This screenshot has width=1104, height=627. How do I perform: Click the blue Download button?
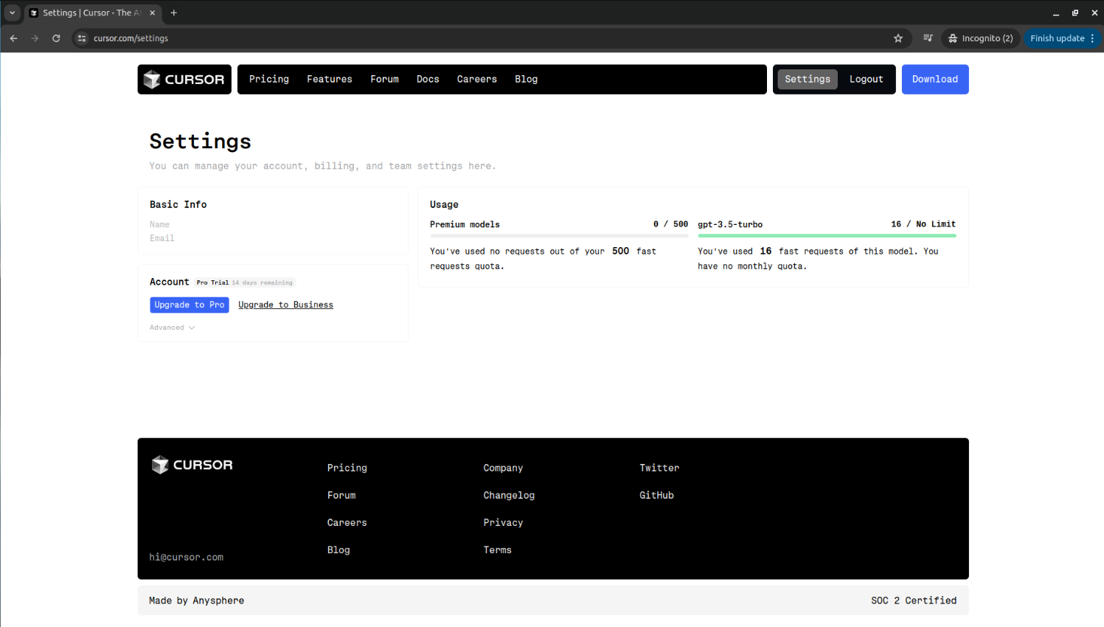coord(935,79)
